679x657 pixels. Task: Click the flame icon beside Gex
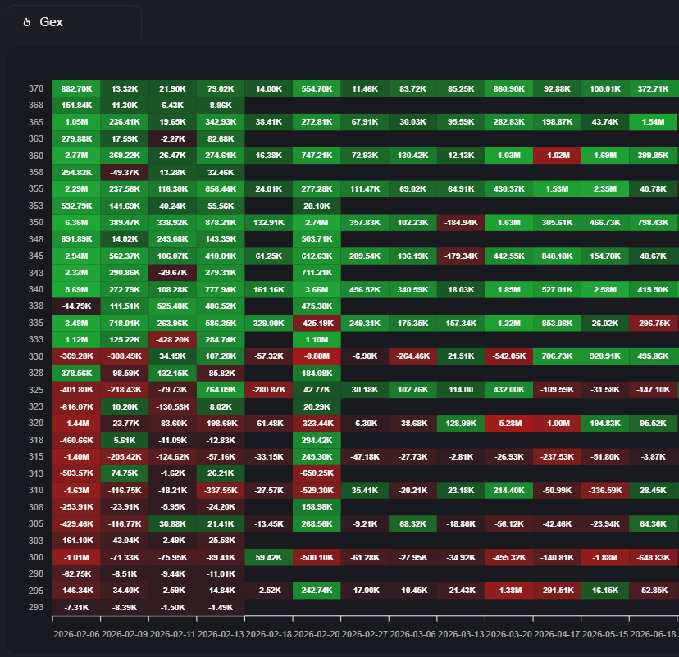coord(26,22)
